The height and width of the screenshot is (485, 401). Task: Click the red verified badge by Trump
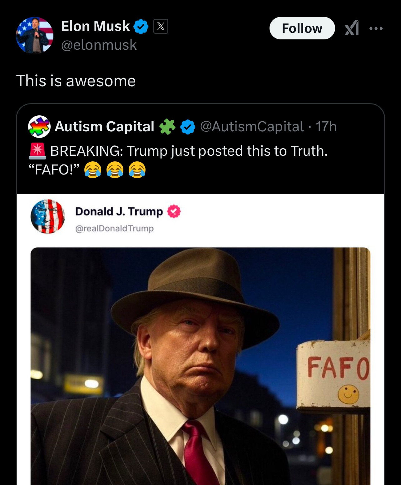(x=174, y=212)
